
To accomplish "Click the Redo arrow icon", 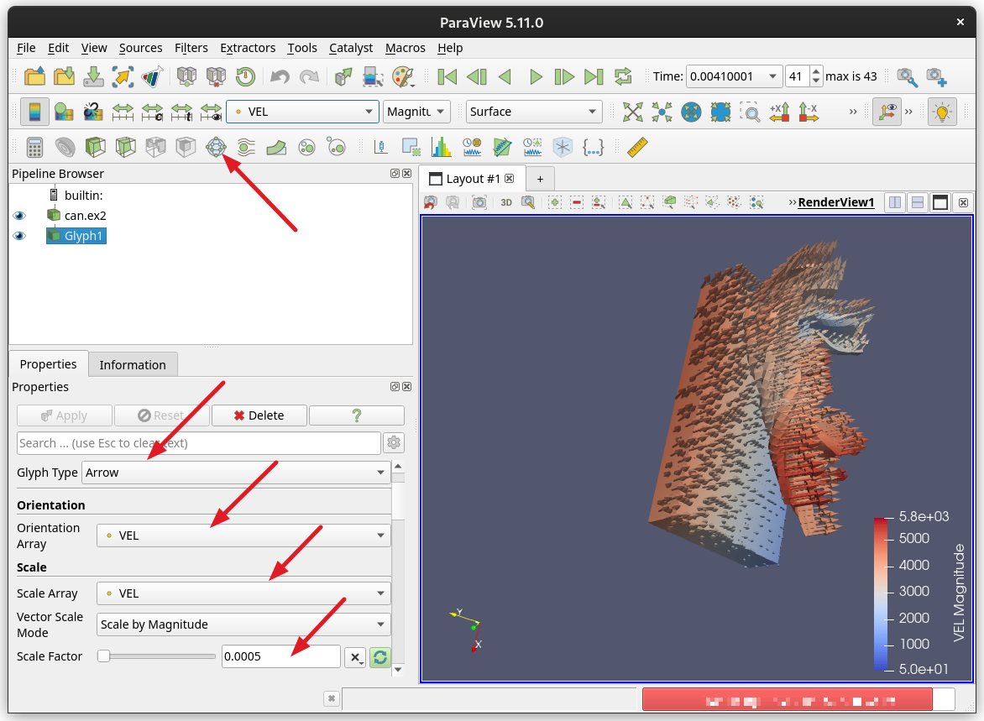I will point(309,76).
